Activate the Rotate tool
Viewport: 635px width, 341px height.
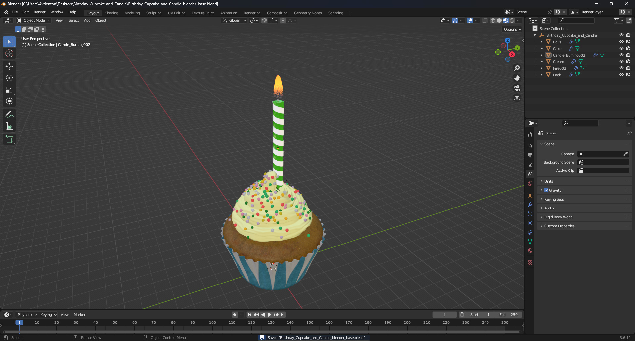[x=9, y=78]
